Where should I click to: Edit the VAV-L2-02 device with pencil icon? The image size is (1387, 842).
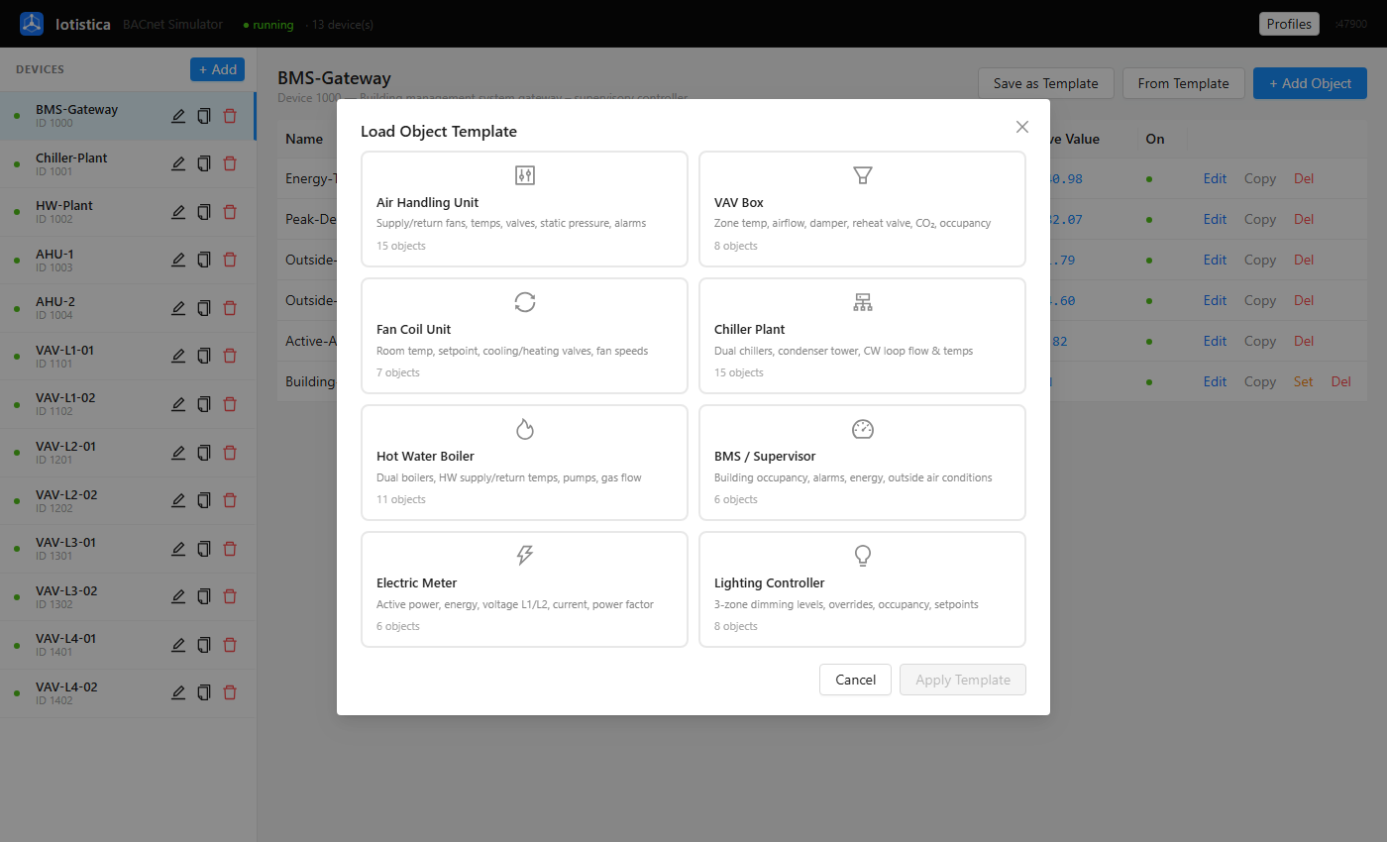(x=178, y=500)
